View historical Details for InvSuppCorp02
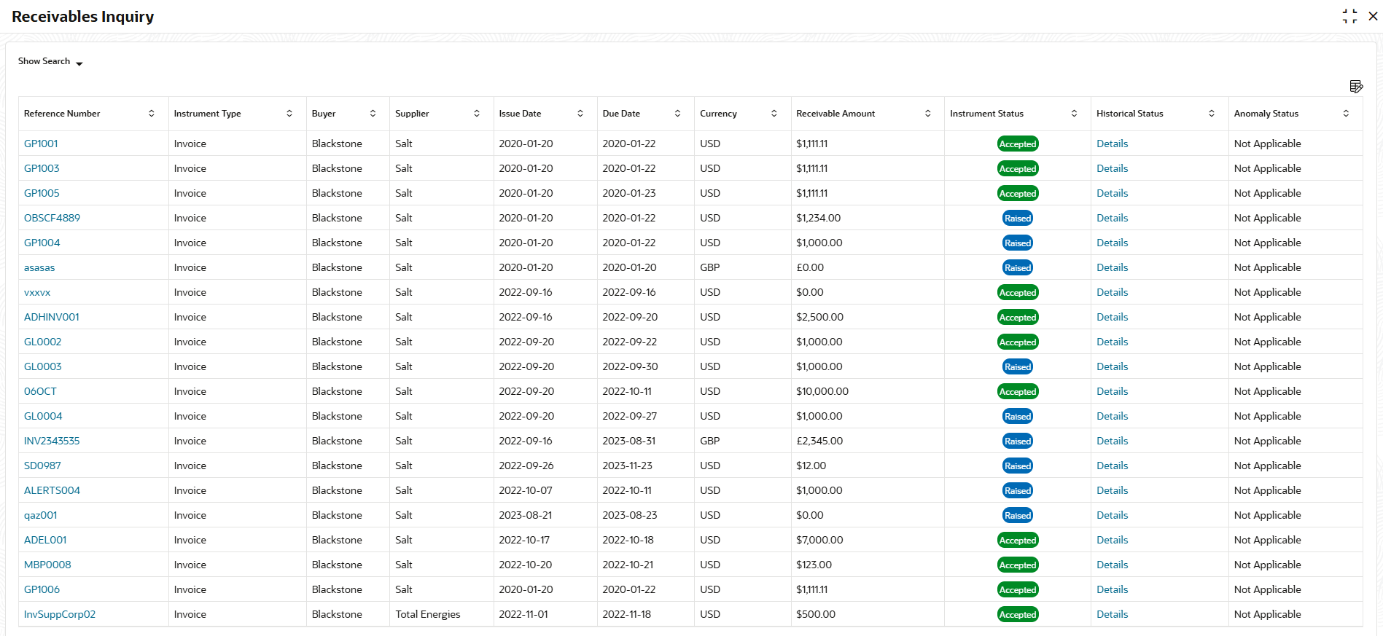Viewport: 1383px width, 636px height. (1112, 614)
